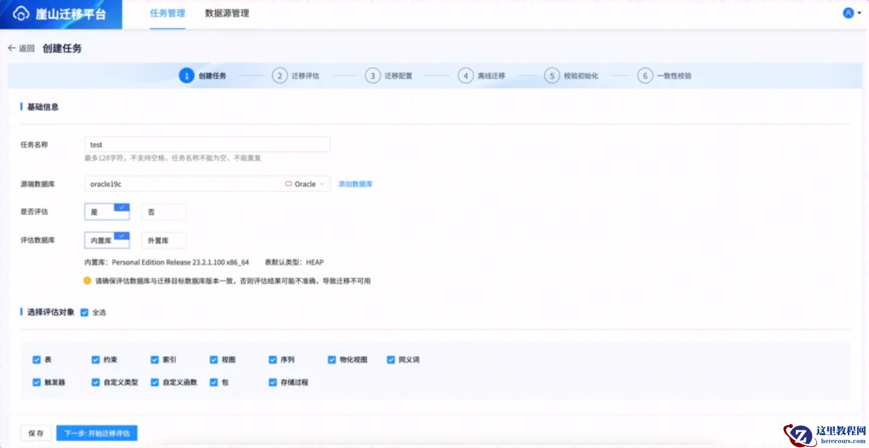The image size is (869, 448).
Task: Click the yellow warning icon beside the version notice
Action: point(88,281)
